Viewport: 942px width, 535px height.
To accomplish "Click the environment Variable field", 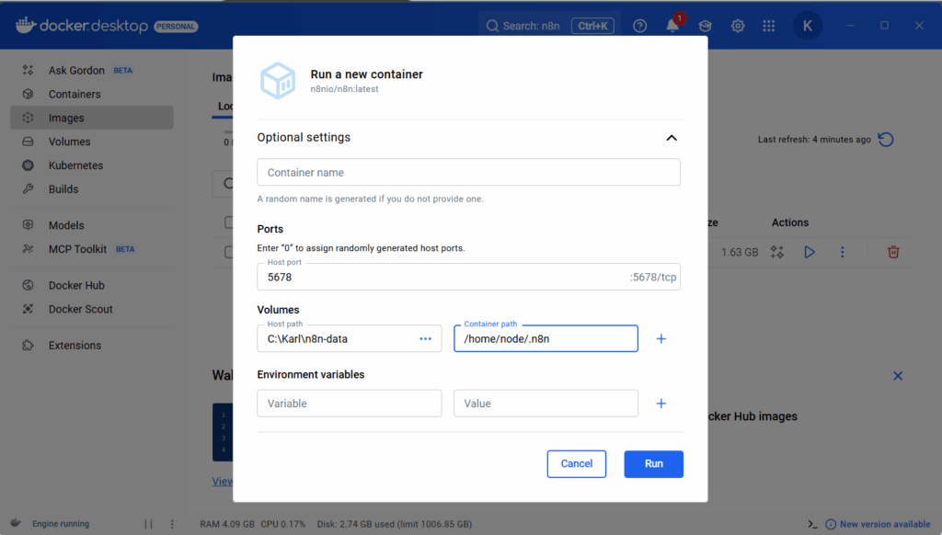I will tap(349, 404).
